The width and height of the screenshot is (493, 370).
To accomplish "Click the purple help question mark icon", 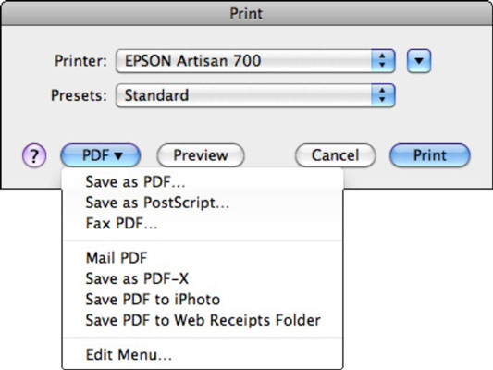I will tap(34, 155).
